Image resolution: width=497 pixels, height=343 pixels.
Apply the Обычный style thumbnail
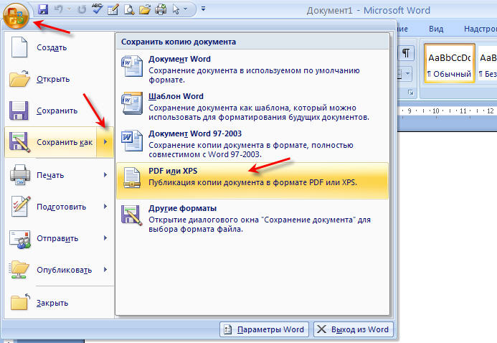(450, 64)
